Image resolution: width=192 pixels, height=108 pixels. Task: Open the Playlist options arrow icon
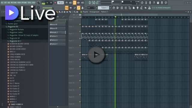tap(81, 12)
